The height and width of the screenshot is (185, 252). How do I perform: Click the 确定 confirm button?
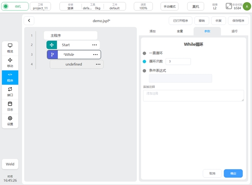coord(233,173)
